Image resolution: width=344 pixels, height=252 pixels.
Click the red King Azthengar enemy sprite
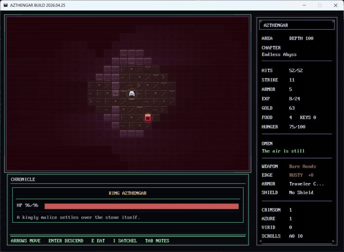click(x=148, y=118)
